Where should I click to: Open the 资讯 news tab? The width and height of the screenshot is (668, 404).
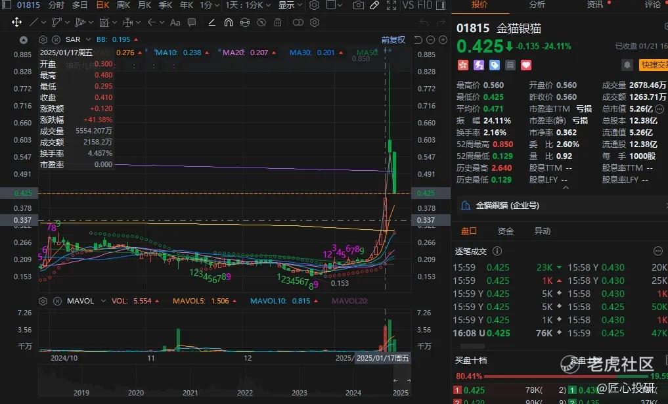pyautogui.click(x=595, y=5)
